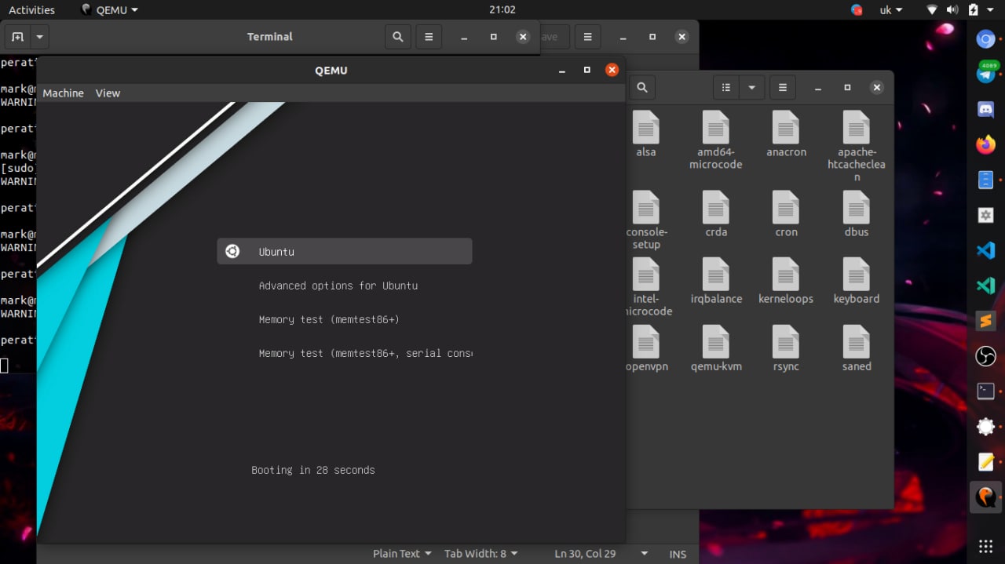
Task: Open the Plain Text language dropdown
Action: click(x=402, y=554)
